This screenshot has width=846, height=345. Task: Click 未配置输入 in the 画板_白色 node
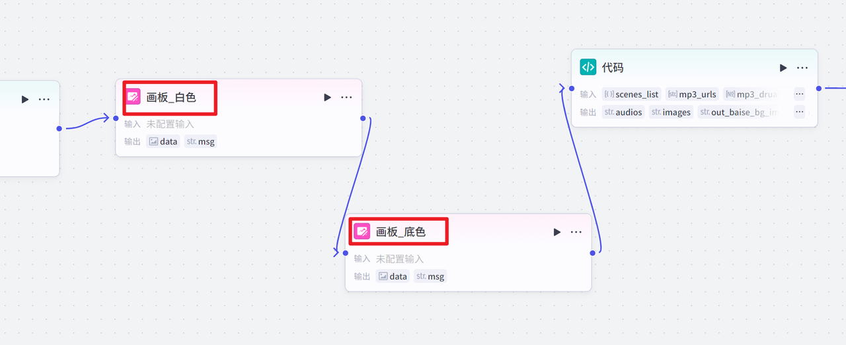(171, 124)
